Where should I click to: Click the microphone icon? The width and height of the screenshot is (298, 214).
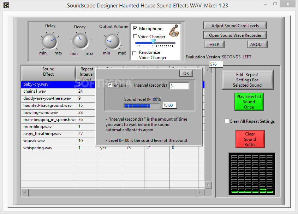pos(174,30)
